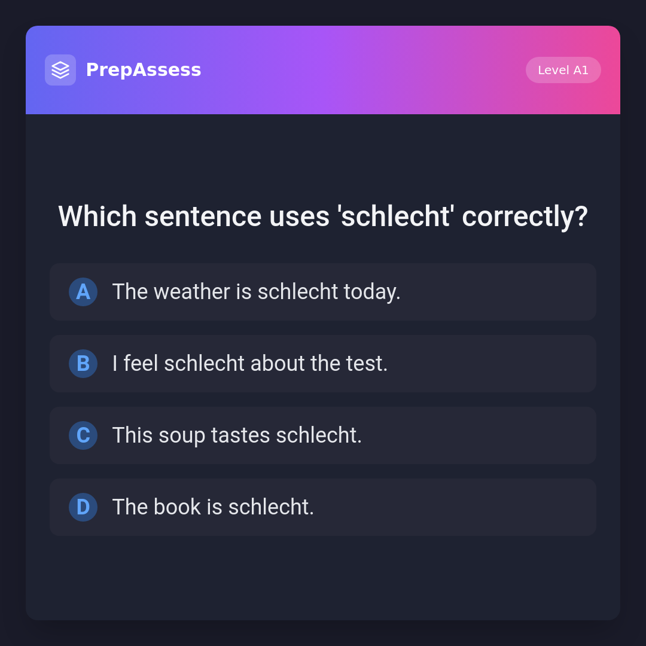Screen dimensions: 646x646
Task: Select the D letter circle
Action: pos(83,507)
